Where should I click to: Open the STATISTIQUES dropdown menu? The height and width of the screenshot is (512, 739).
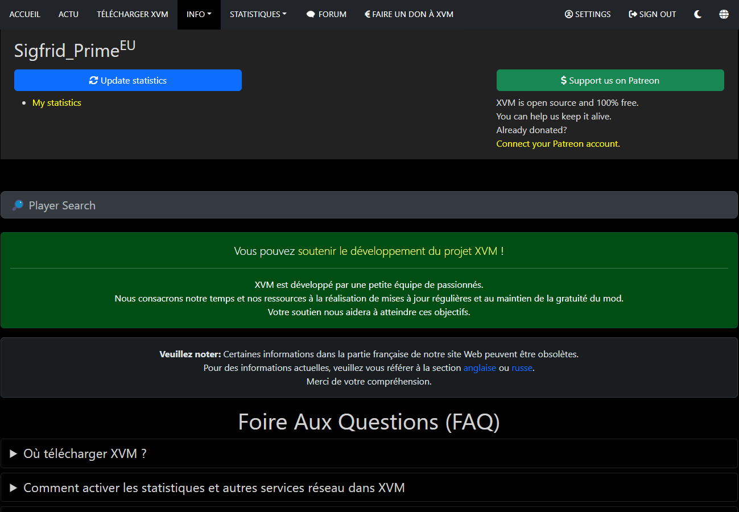tap(258, 14)
